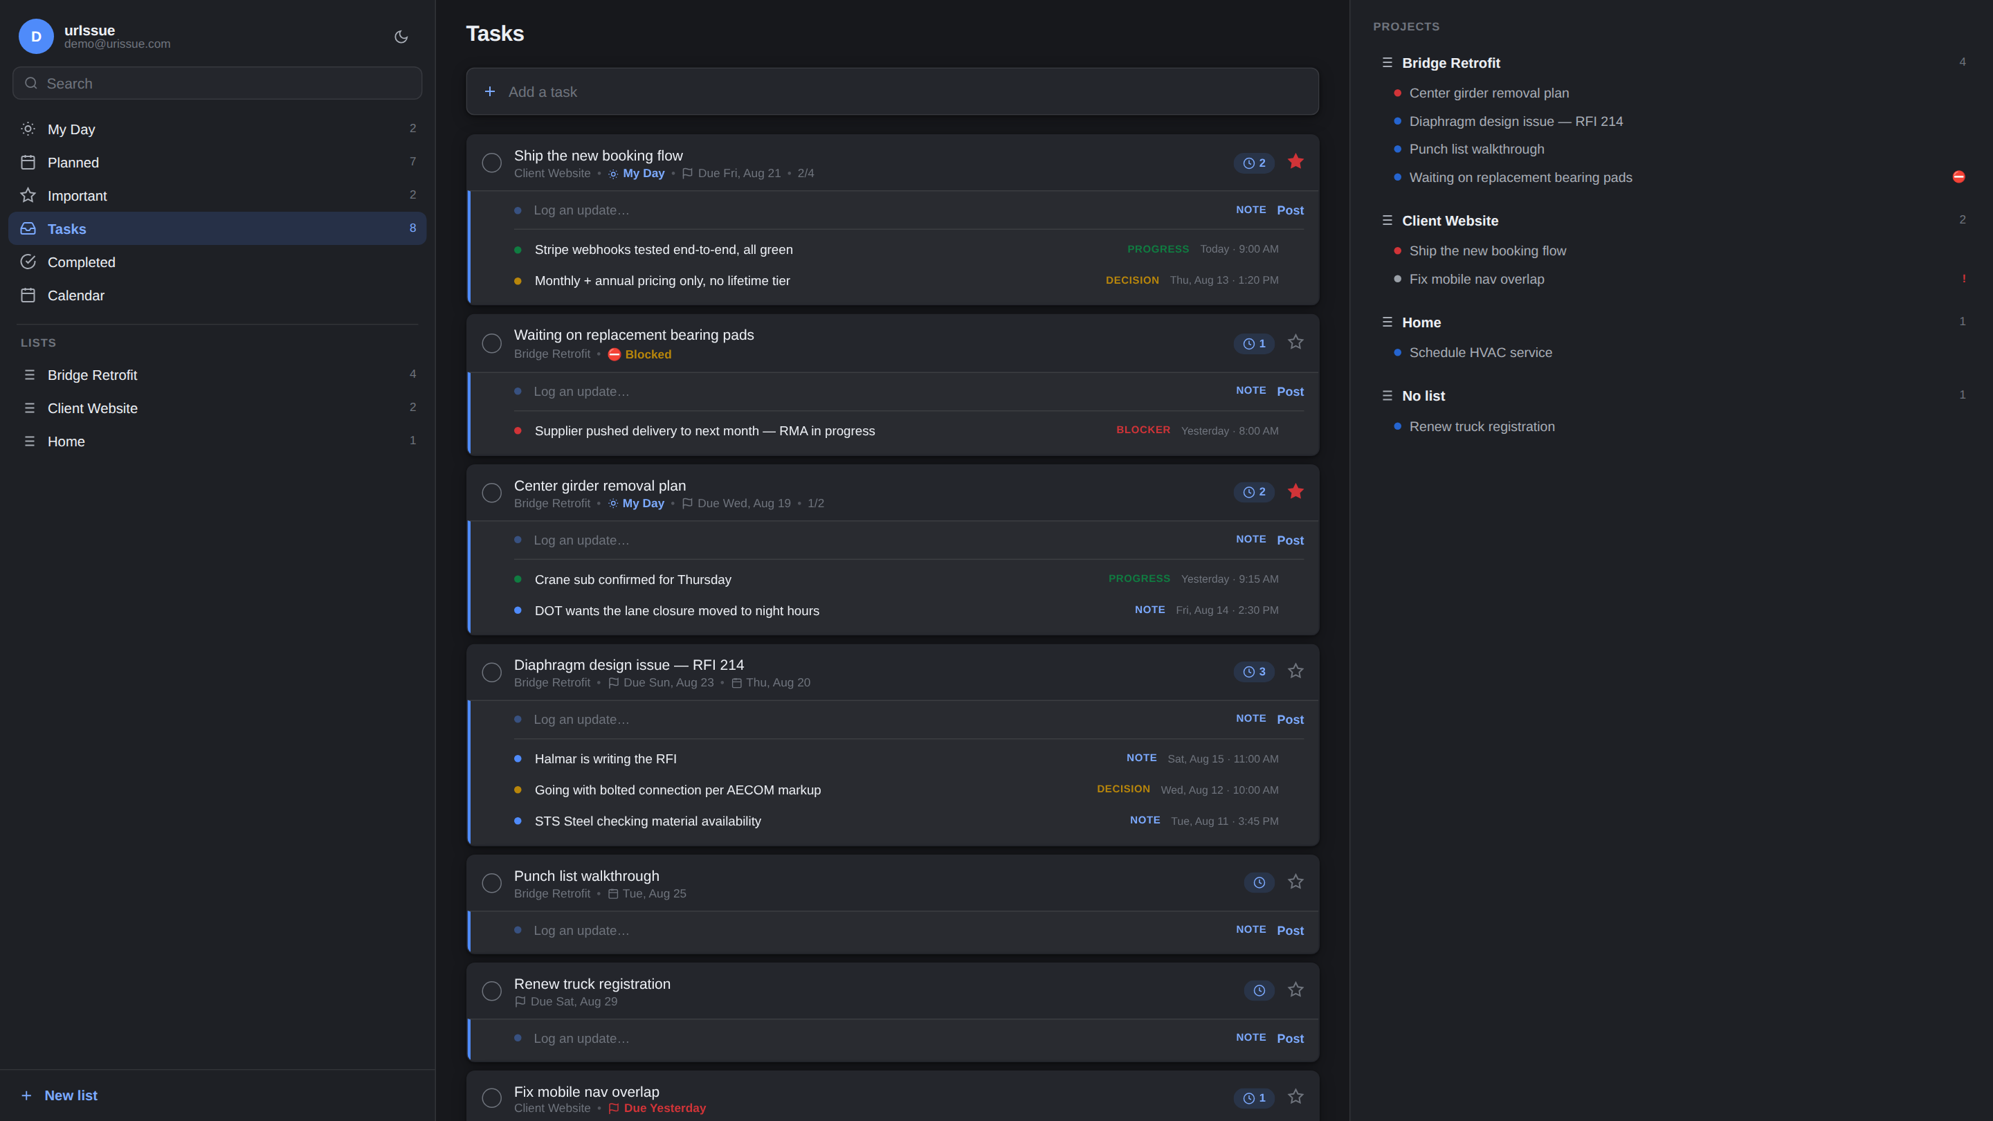This screenshot has width=1993, height=1121.
Task: Open Home list in sidebar
Action: coord(217,441)
